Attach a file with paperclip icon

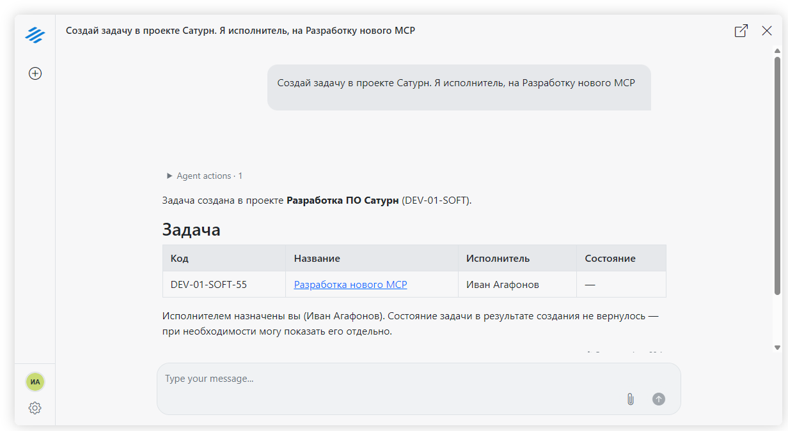pyautogui.click(x=630, y=399)
